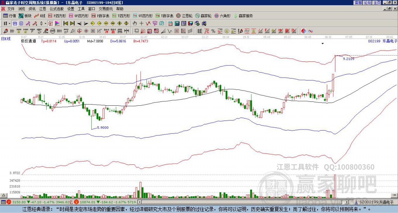
Task: Click the 3150.80 index value in status bar
Action: (x=19, y=202)
